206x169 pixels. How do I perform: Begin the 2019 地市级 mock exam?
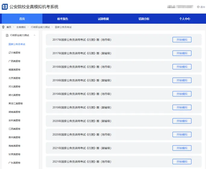182,94
